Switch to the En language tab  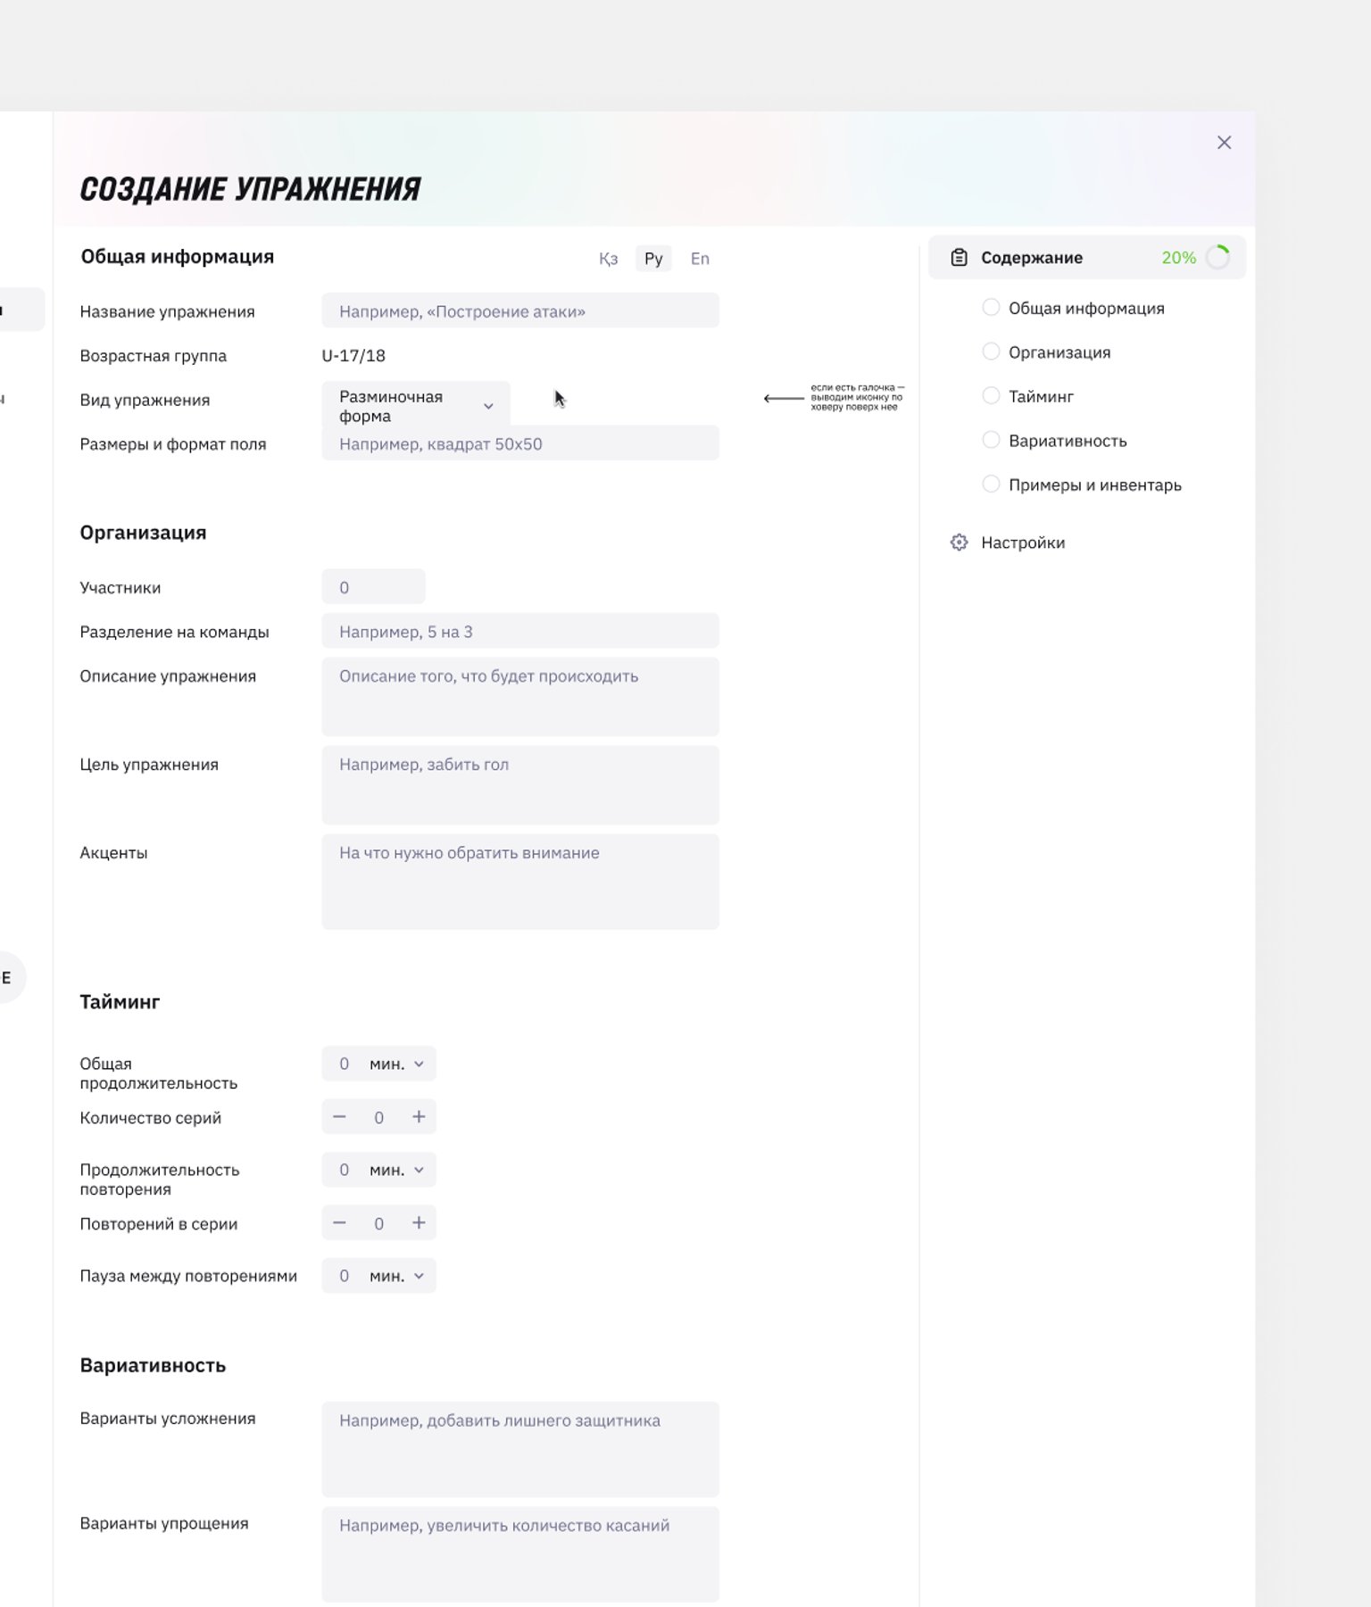700,259
